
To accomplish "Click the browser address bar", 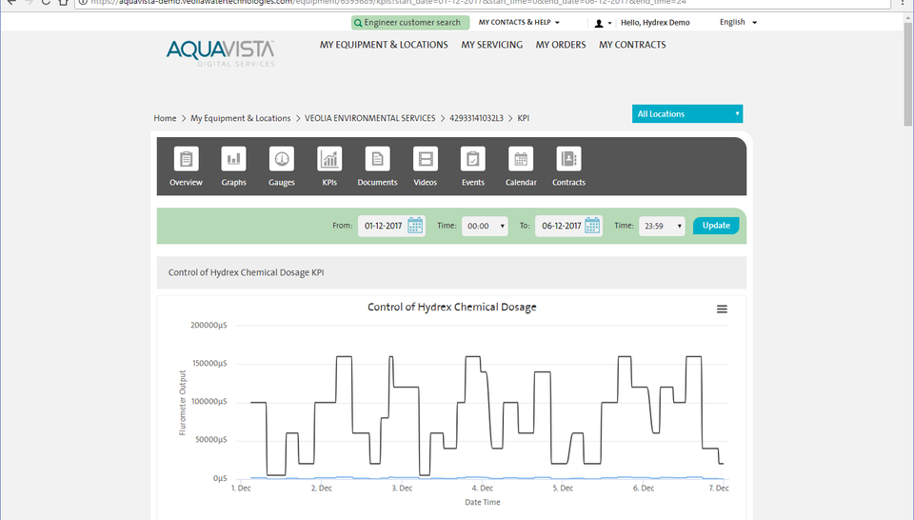I will [484, 2].
